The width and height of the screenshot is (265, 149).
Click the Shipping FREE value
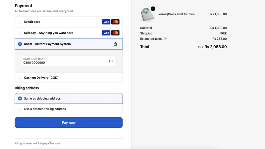click(x=223, y=33)
